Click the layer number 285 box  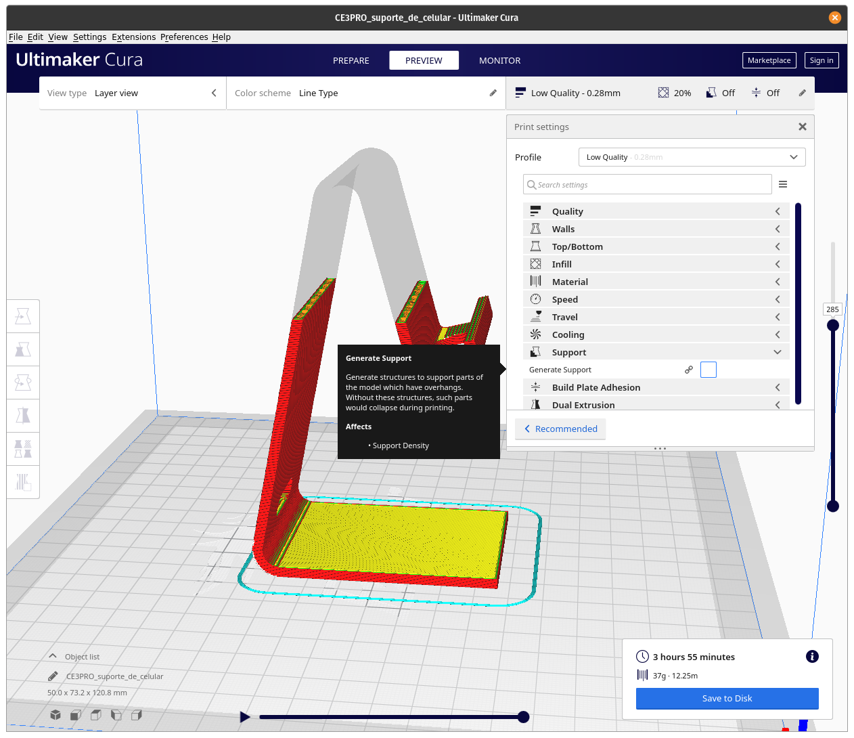(x=832, y=309)
